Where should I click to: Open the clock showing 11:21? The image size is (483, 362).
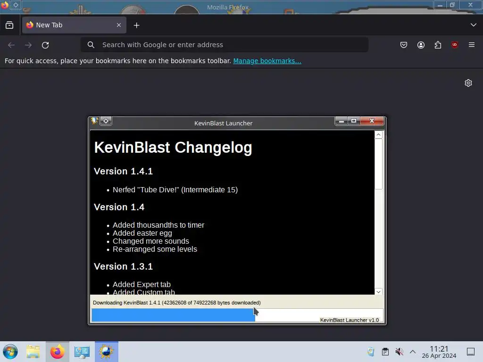tap(439, 352)
